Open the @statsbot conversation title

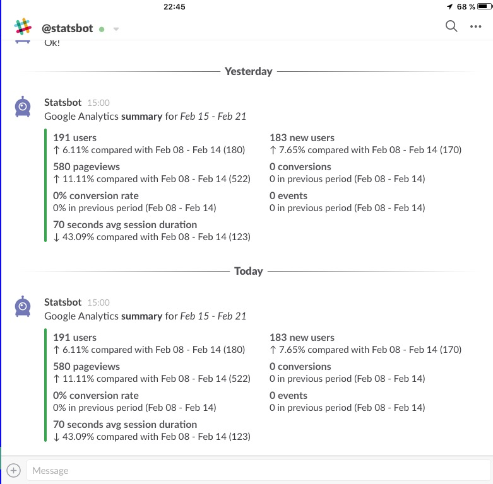(x=68, y=28)
